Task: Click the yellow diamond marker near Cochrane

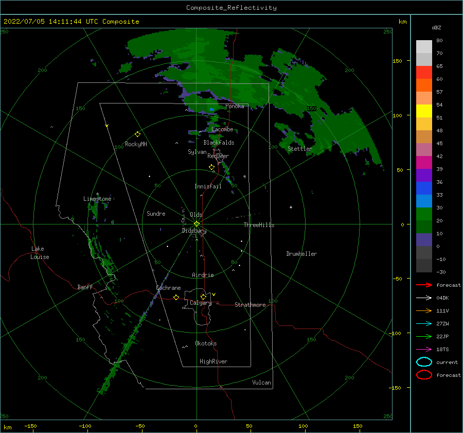Action: pos(176,298)
